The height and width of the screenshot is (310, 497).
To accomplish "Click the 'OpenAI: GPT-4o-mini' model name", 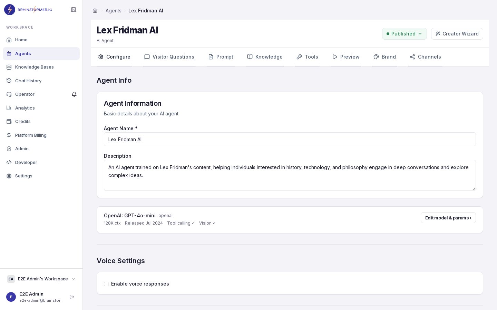I will (x=130, y=216).
